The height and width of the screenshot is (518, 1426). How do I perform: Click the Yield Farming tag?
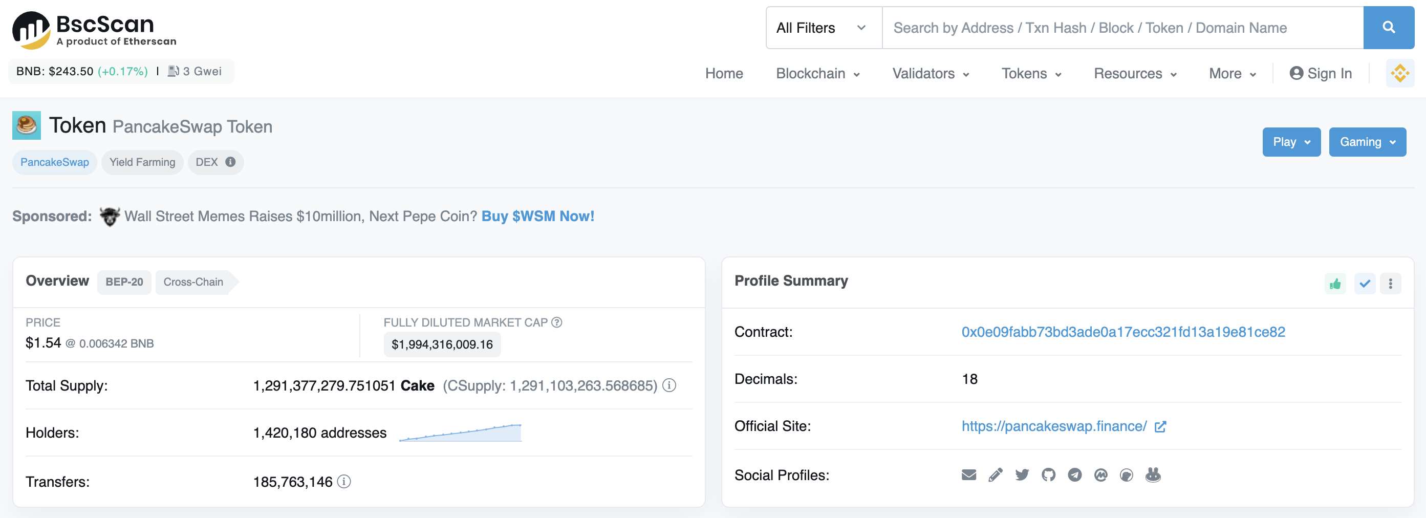142,162
